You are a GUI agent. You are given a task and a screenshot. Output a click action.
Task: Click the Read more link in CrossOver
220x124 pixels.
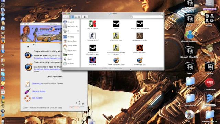[37, 83]
